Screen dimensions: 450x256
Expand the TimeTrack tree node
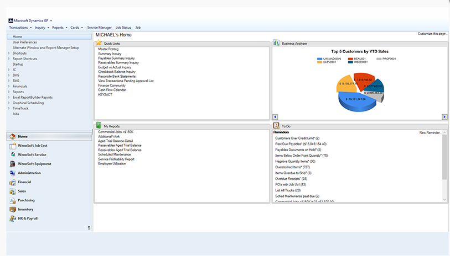point(9,108)
